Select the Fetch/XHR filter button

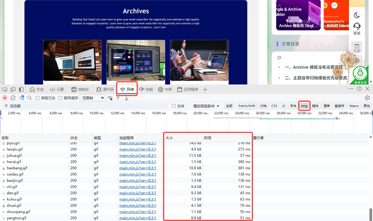[x=247, y=106]
